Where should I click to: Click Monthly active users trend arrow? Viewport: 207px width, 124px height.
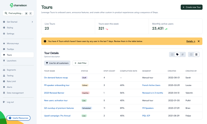click(166, 29)
